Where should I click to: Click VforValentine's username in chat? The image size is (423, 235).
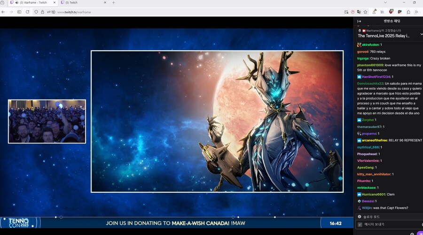(368, 161)
